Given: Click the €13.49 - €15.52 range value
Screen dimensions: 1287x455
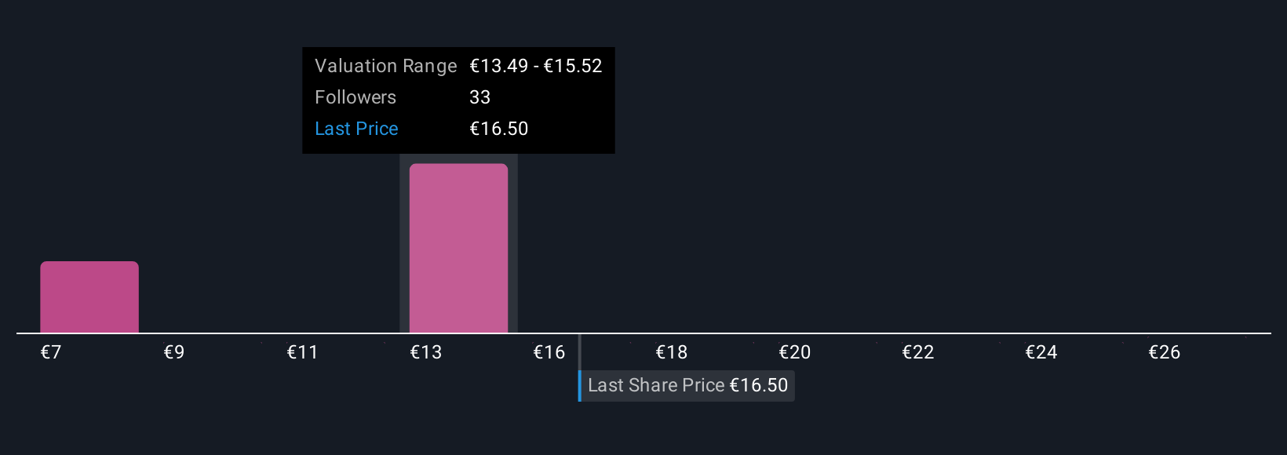Looking at the screenshot, I should pyautogui.click(x=535, y=66).
